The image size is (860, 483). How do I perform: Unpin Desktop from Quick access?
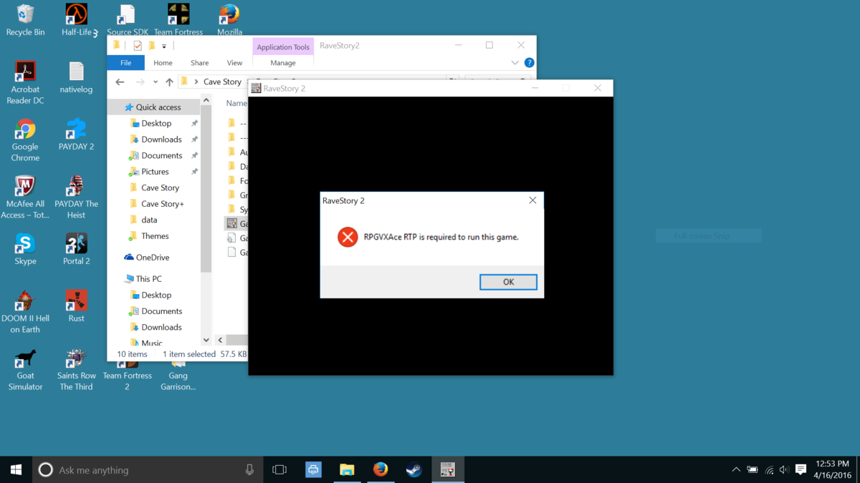coord(194,123)
